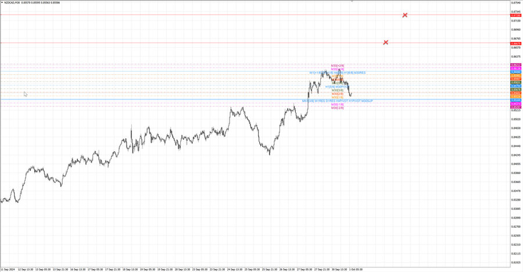Select the red X marker on the 0.86670 line

(x=386, y=42)
